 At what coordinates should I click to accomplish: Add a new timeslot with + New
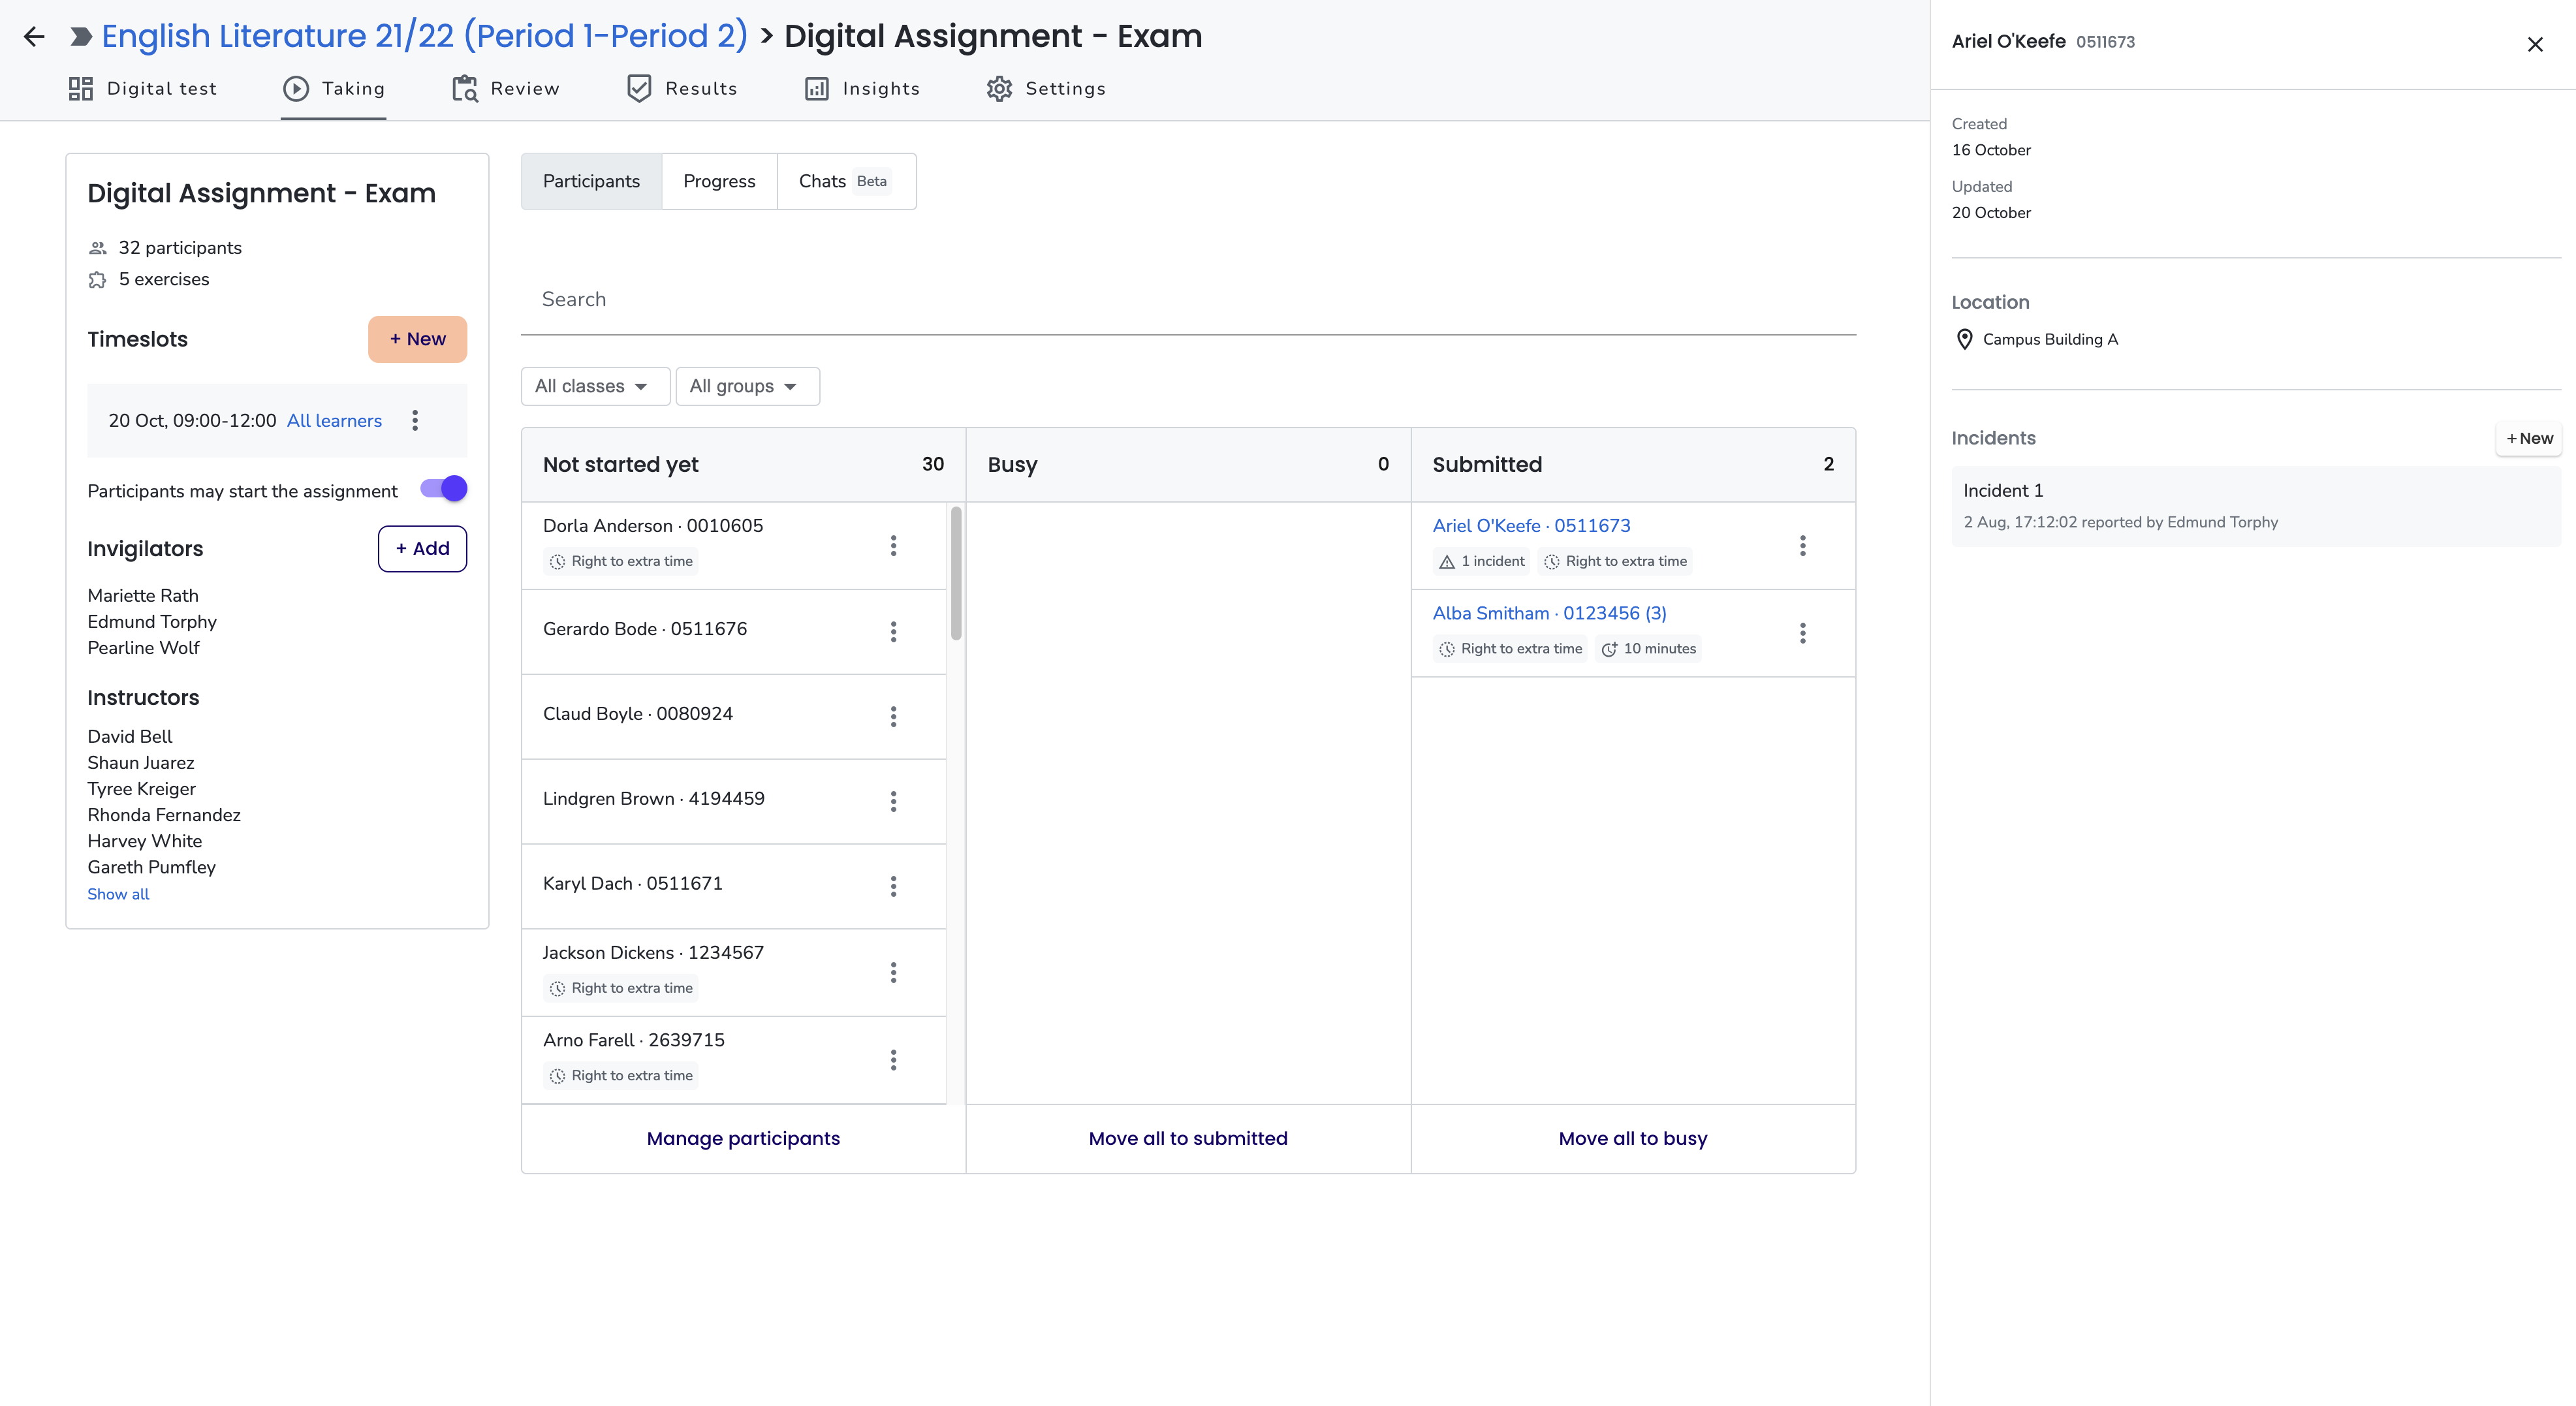coord(417,339)
